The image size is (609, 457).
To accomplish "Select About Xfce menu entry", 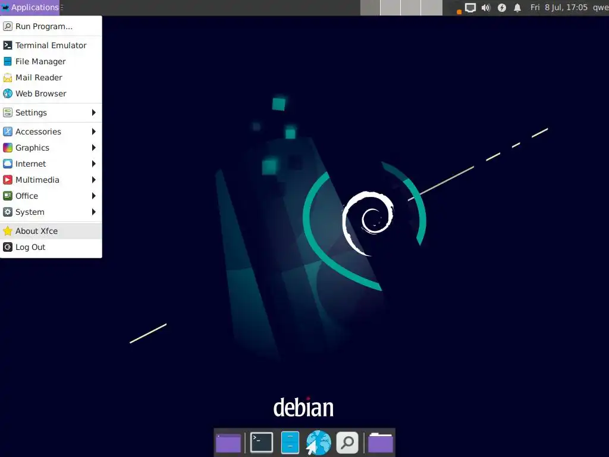I will (51, 231).
